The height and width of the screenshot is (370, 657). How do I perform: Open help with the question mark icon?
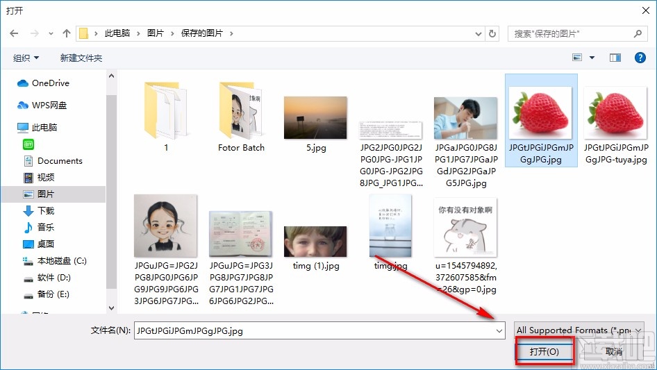(x=640, y=58)
